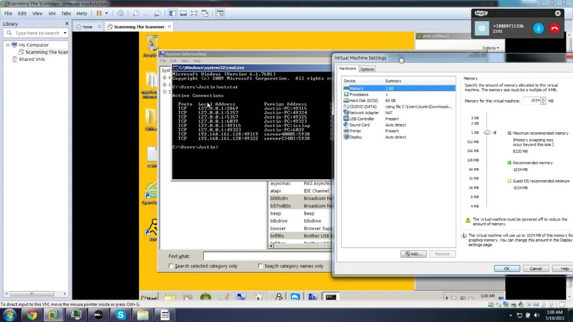Open the library search dropdown arrow
The image size is (573, 322).
[65, 33]
